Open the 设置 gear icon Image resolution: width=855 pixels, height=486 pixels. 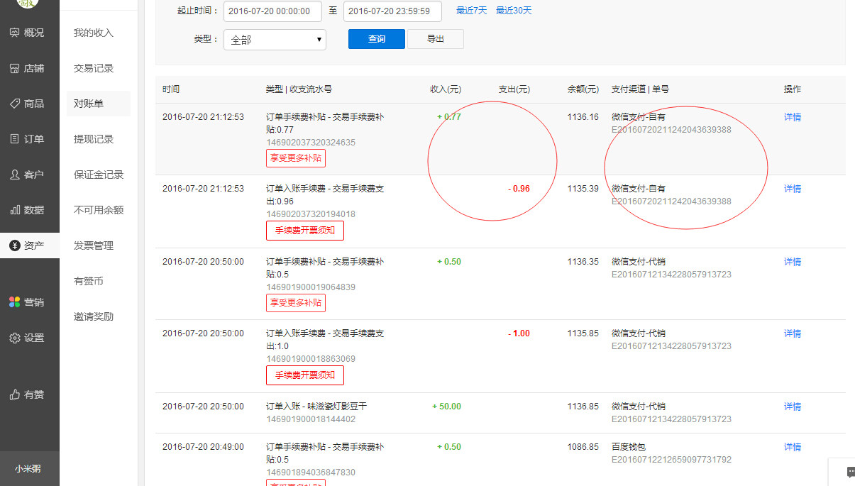click(14, 338)
